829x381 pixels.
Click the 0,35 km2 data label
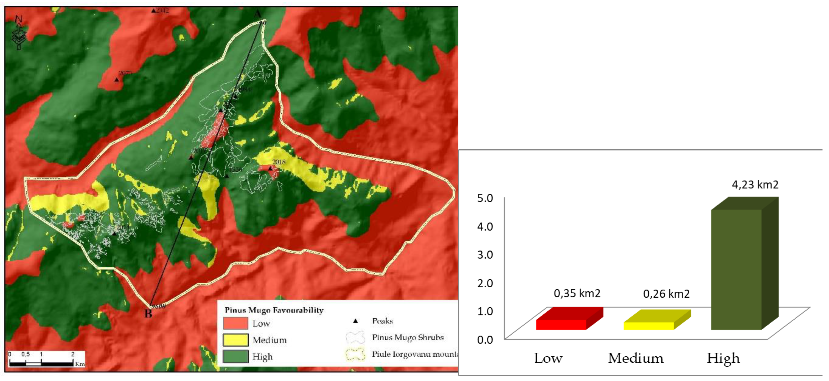577,293
